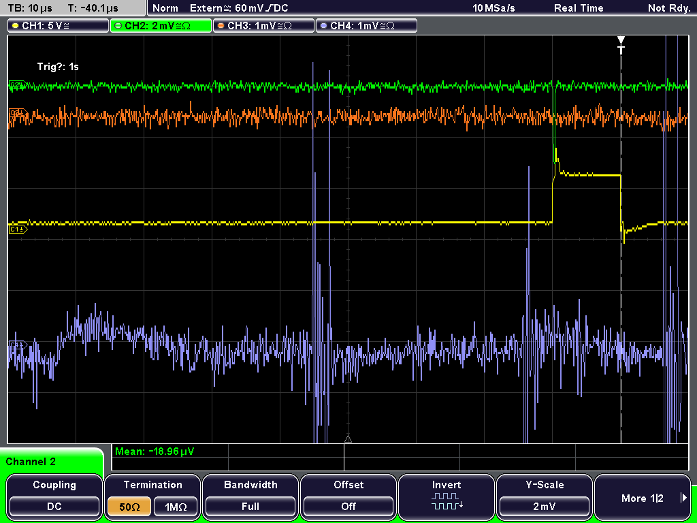Viewport: 697px width, 523px height.
Task: Click the Channel 2 menu title
Action: click(x=31, y=462)
